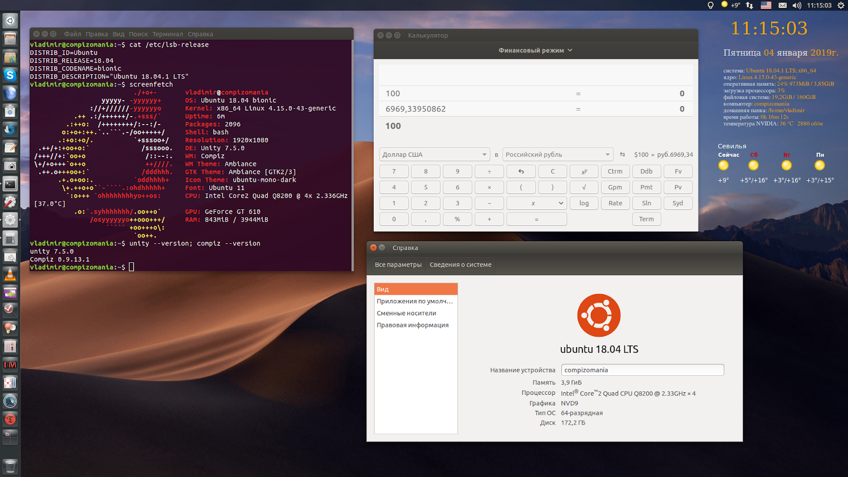The width and height of the screenshot is (848, 477).
Task: Open the Поиск menu in terminal
Action: 138,34
